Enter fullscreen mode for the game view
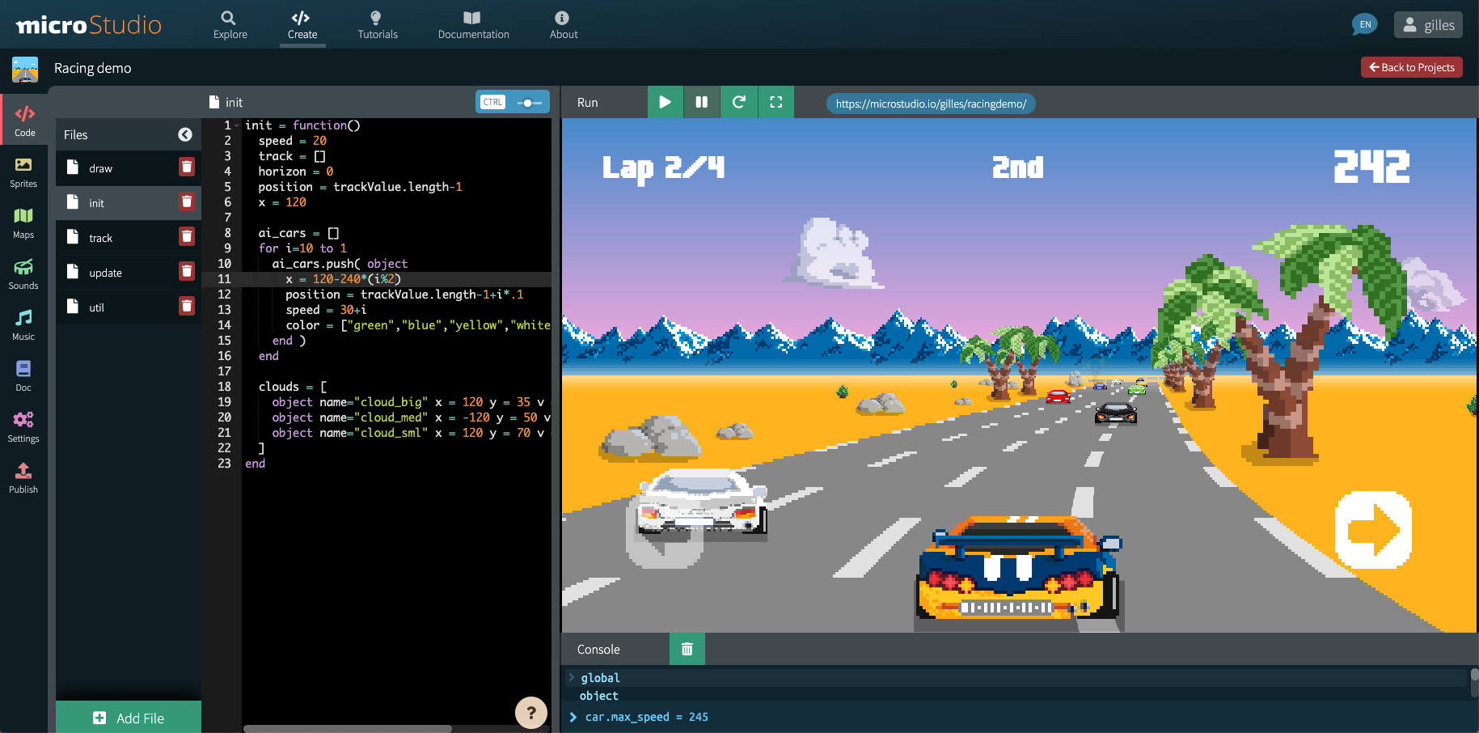Image resolution: width=1479 pixels, height=733 pixels. (x=775, y=102)
